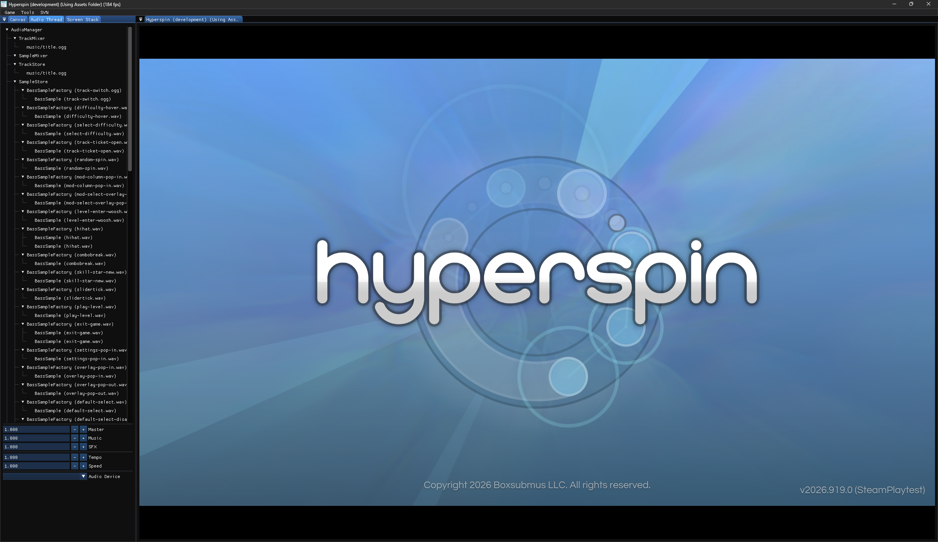
Task: Collapse the TrackMixer node
Action: tap(15, 38)
